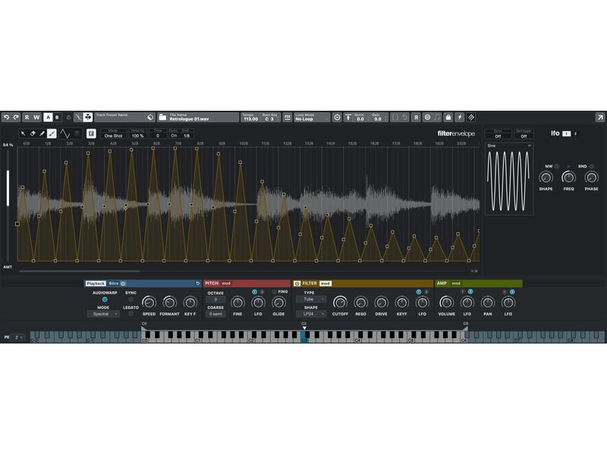Click the redo arrow icon
Viewport: 607px width, 455px height.
pyautogui.click(x=16, y=118)
